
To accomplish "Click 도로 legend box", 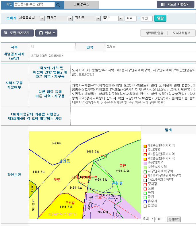I will click(145, 189).
